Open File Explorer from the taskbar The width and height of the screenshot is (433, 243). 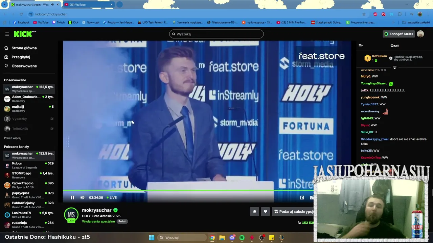click(222, 238)
